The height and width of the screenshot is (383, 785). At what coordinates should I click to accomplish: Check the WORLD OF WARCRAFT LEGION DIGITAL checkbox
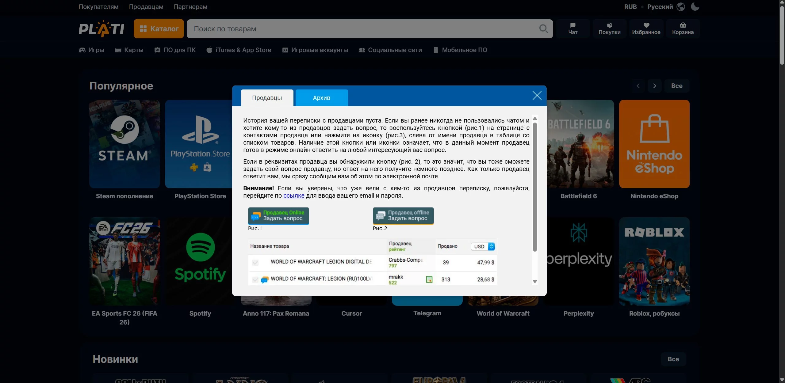tap(255, 263)
